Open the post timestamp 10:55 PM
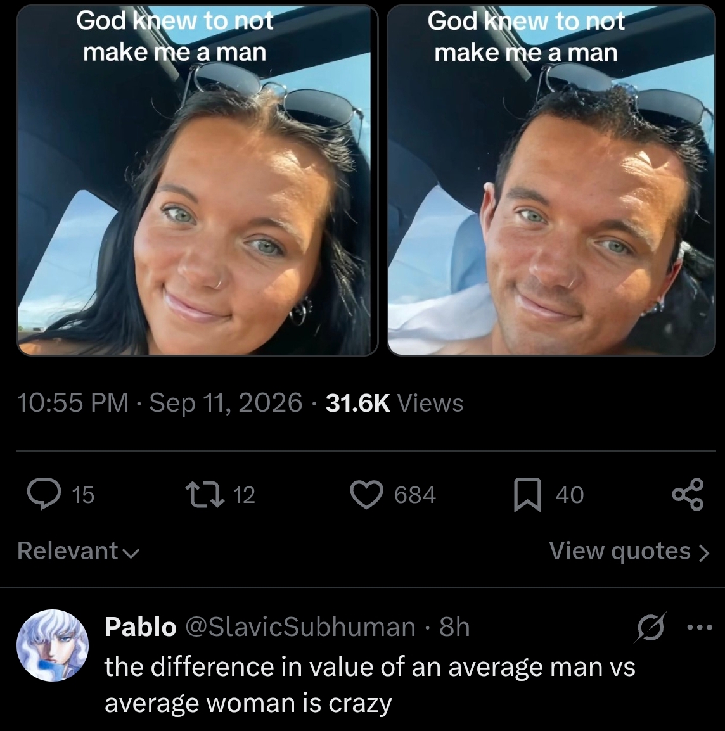Viewport: 725px width, 731px height. click(x=72, y=403)
